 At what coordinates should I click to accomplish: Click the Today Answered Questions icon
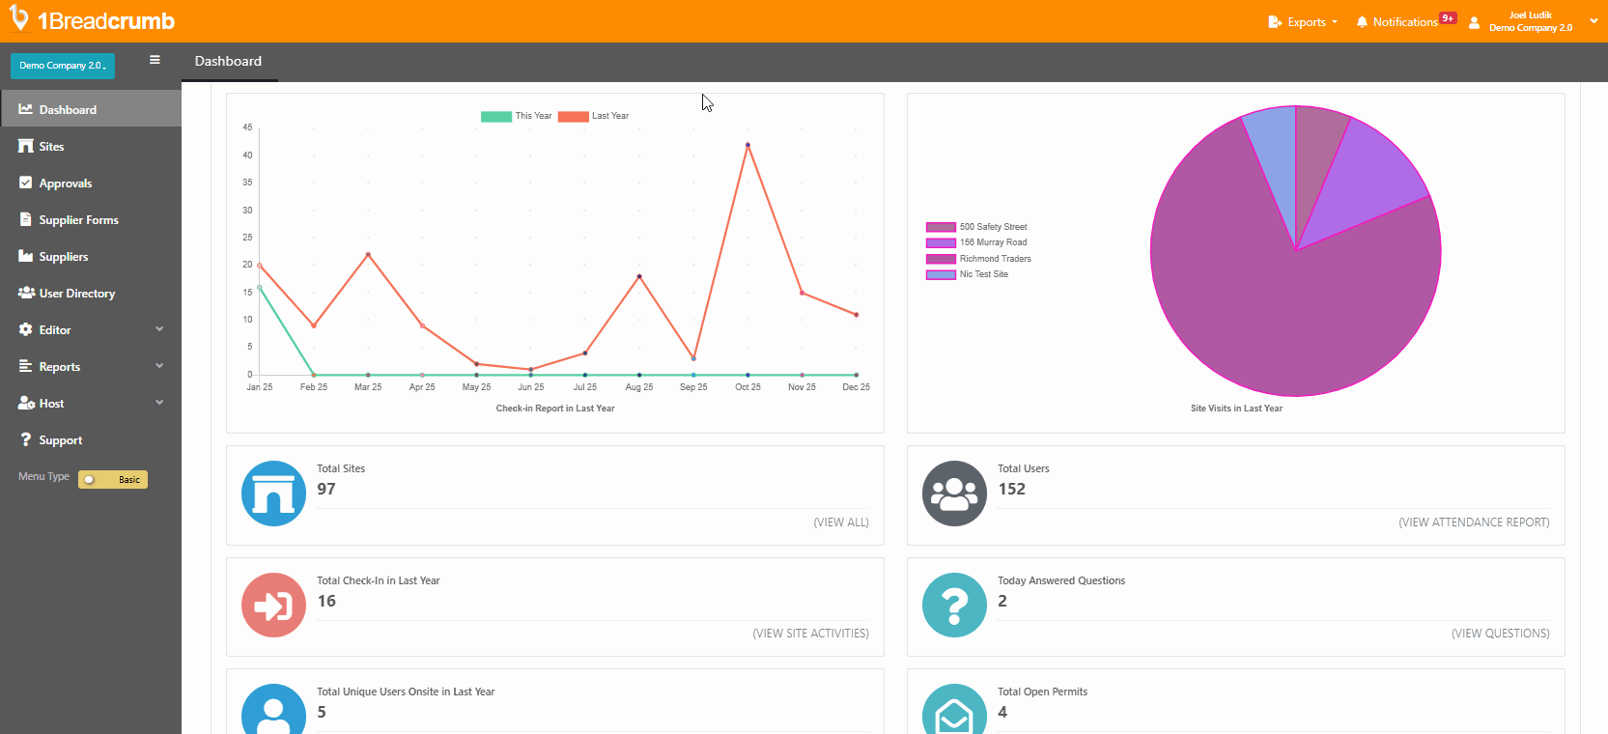(x=954, y=606)
